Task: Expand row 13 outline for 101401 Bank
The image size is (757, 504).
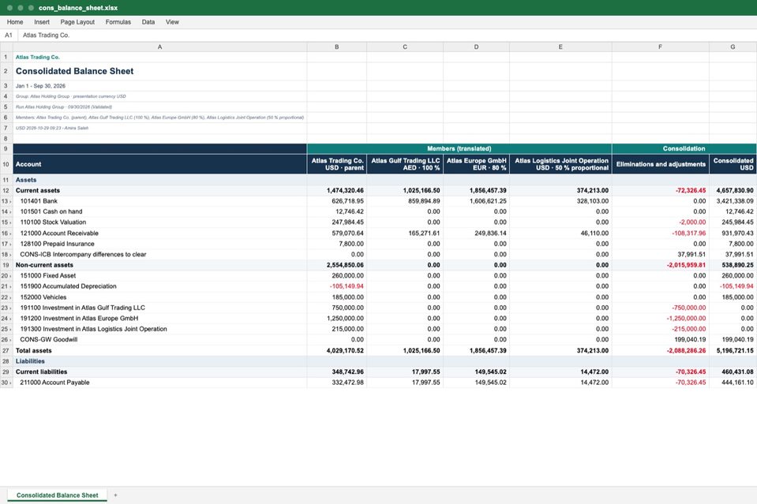Action: (x=10, y=202)
